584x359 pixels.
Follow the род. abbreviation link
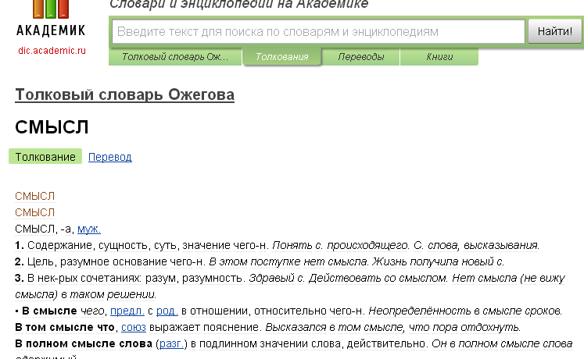point(167,311)
